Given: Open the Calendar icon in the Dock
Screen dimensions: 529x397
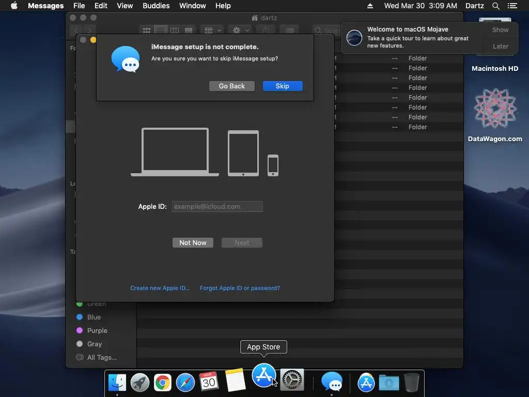Looking at the screenshot, I should 208,381.
